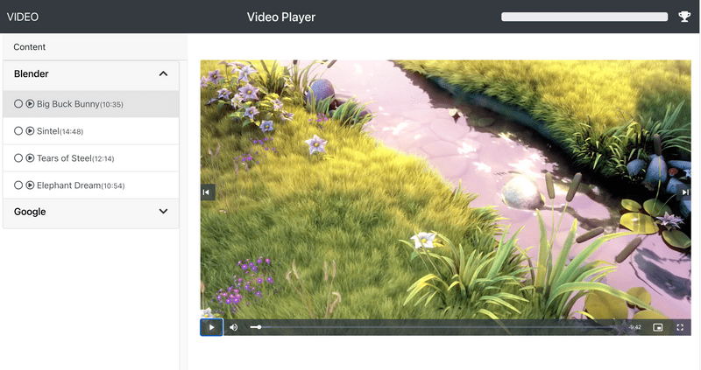
Task: Enter fullscreen mode
Action: (x=680, y=328)
